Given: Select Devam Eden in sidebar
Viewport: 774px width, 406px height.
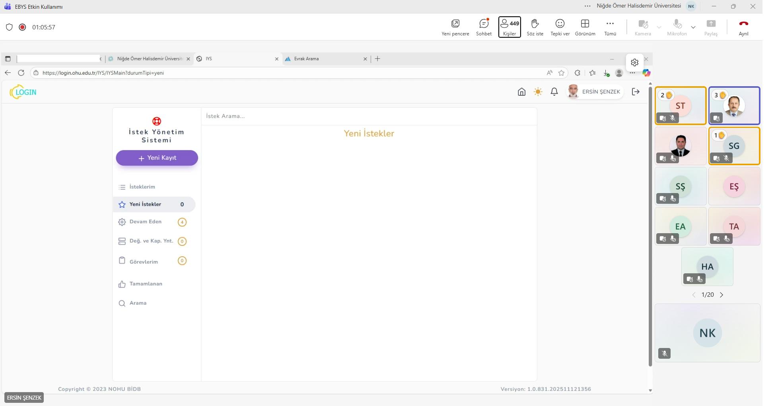Looking at the screenshot, I should (x=146, y=222).
